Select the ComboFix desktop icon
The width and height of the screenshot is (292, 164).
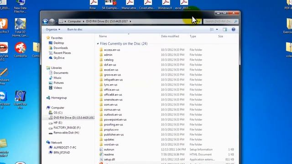20,50
